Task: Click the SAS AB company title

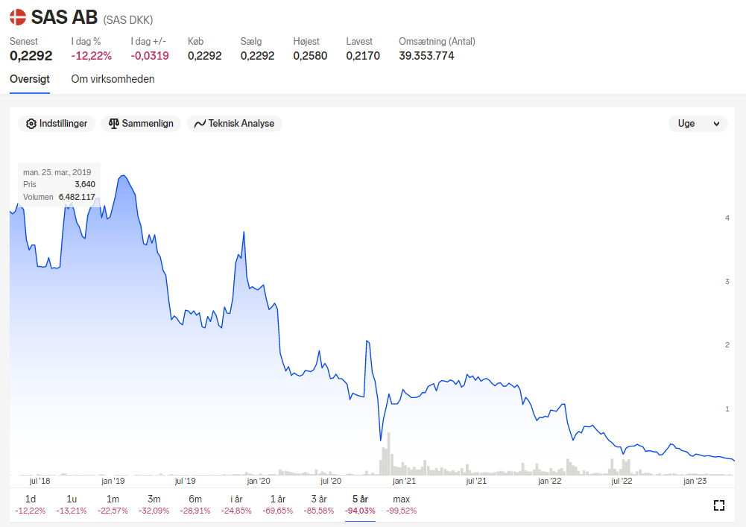Action: point(64,17)
